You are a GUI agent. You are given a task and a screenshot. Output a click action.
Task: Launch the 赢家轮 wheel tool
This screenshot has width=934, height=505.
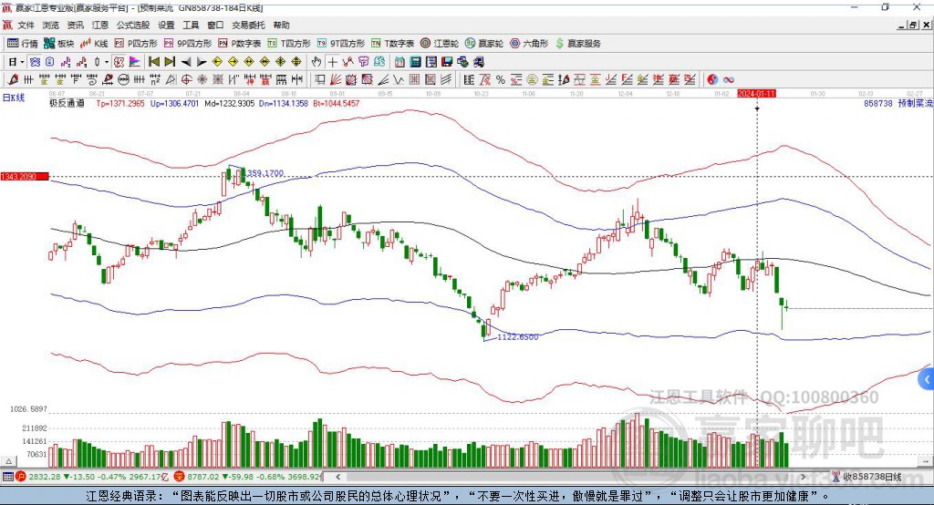(484, 44)
